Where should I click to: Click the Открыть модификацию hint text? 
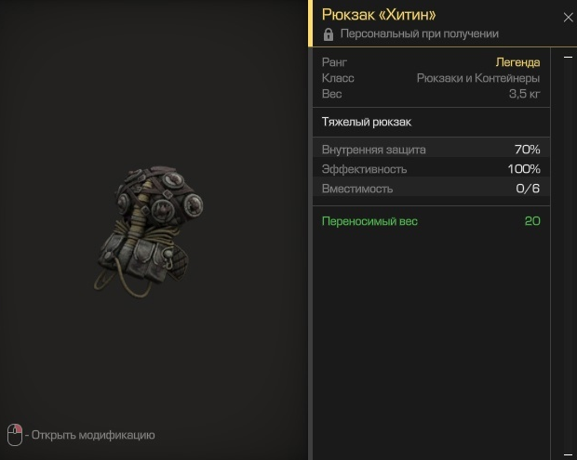tap(93, 435)
